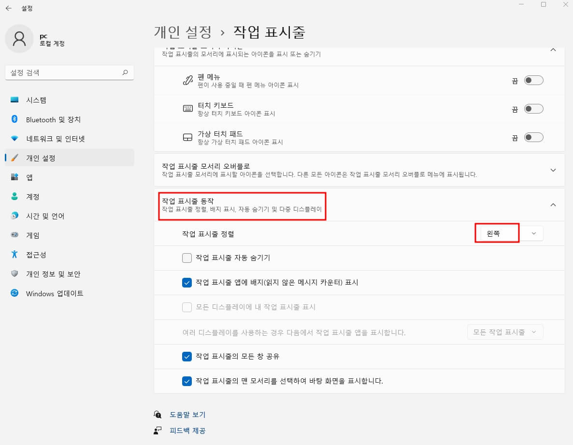Turn on the 터치 키보드 switch
The image size is (573, 445).
click(533, 109)
